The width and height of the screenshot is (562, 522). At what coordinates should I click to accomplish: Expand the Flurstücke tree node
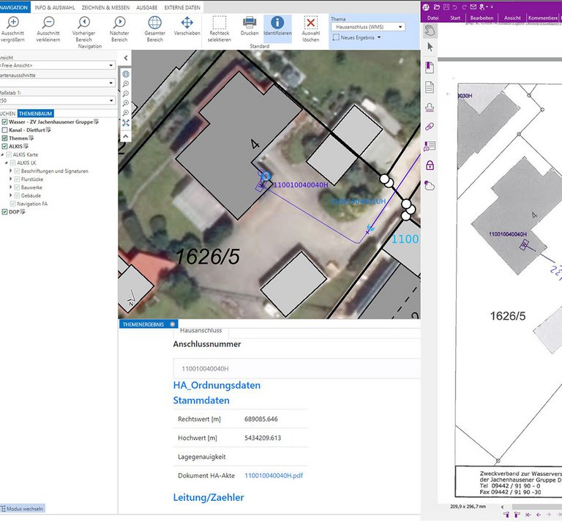coord(10,179)
